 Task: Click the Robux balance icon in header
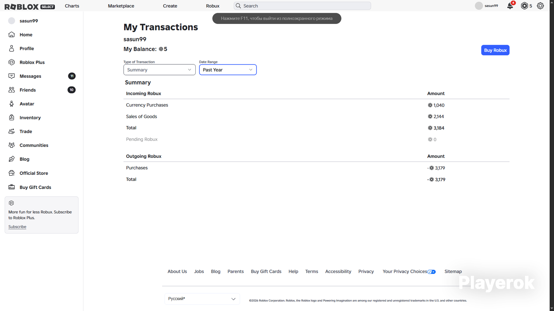tap(524, 6)
